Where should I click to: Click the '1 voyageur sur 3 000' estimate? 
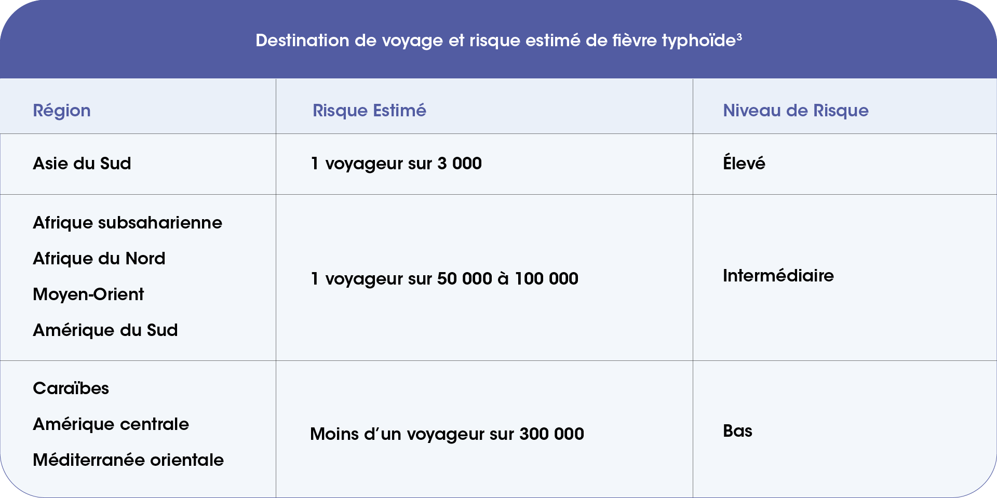pos(396,164)
